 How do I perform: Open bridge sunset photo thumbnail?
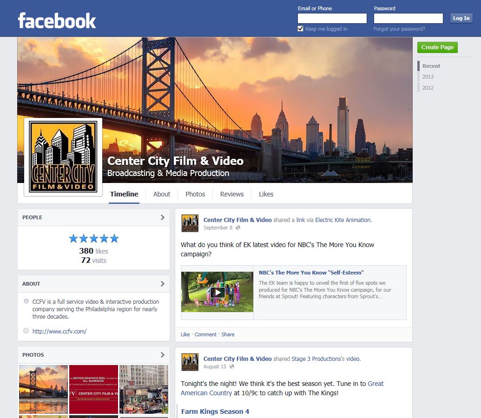click(43, 390)
